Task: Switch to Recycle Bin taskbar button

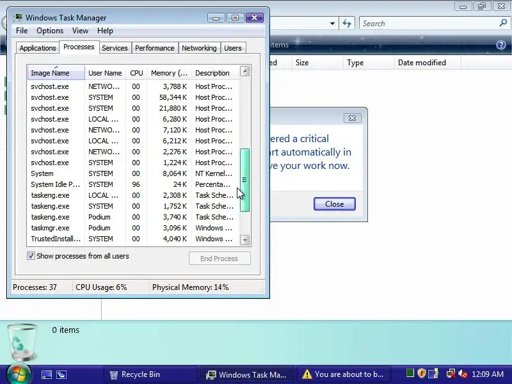Action: pos(150,374)
